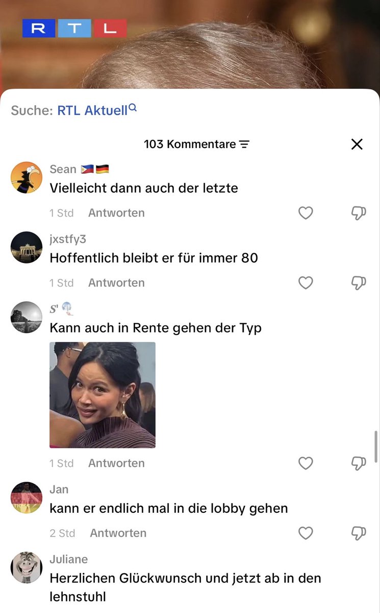Dislike Sean's comment with thumbs-down icon

click(359, 213)
